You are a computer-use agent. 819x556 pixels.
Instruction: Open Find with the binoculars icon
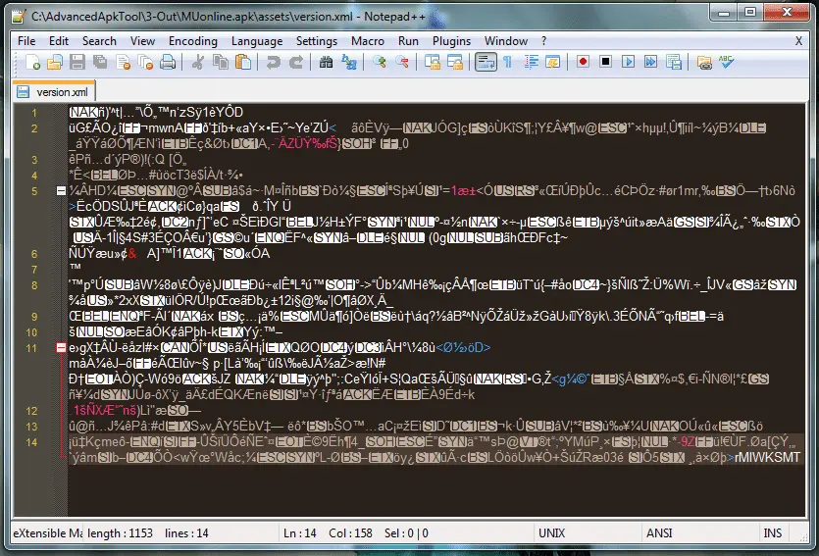(326, 63)
